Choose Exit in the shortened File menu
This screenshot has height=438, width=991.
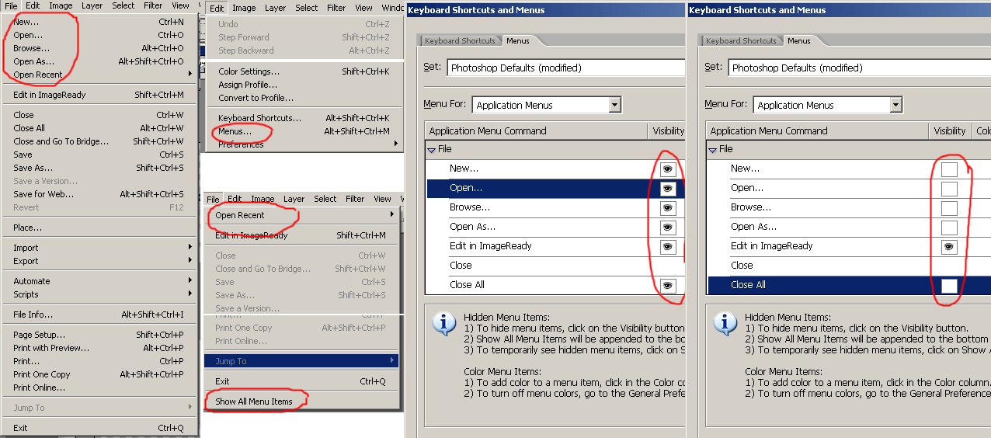[x=302, y=381]
